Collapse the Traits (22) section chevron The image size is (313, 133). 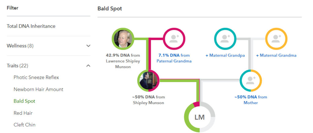[88, 66]
